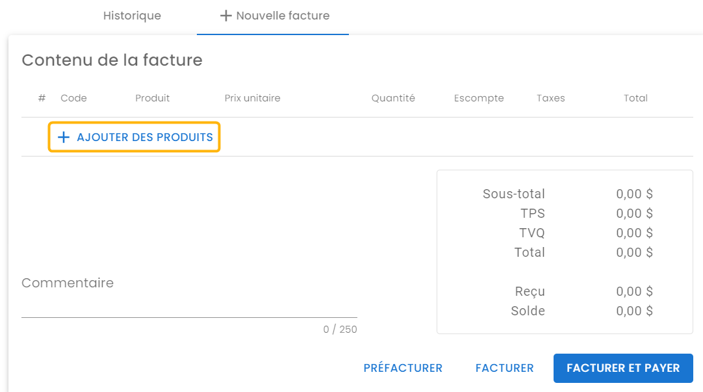Click the Produit column header
This screenshot has height=392, width=703.
152,98
